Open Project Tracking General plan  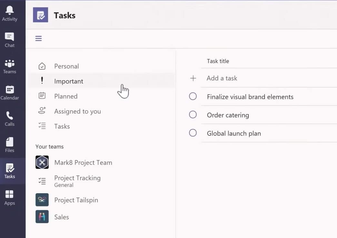tap(77, 181)
